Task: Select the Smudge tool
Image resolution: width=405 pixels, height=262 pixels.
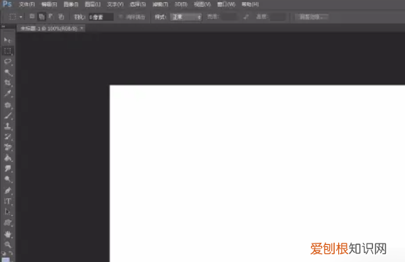Action: (8, 168)
